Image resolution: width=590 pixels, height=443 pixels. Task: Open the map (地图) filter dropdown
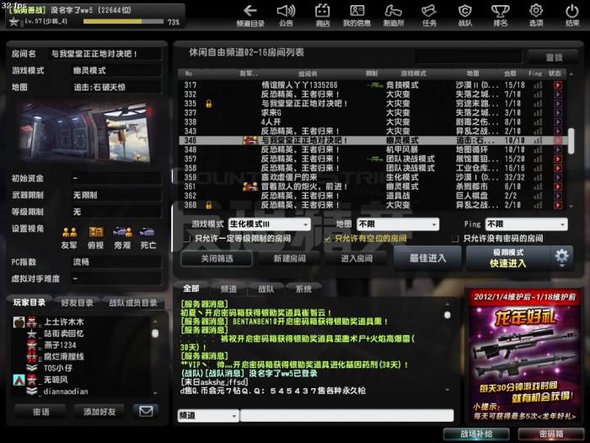(398, 224)
